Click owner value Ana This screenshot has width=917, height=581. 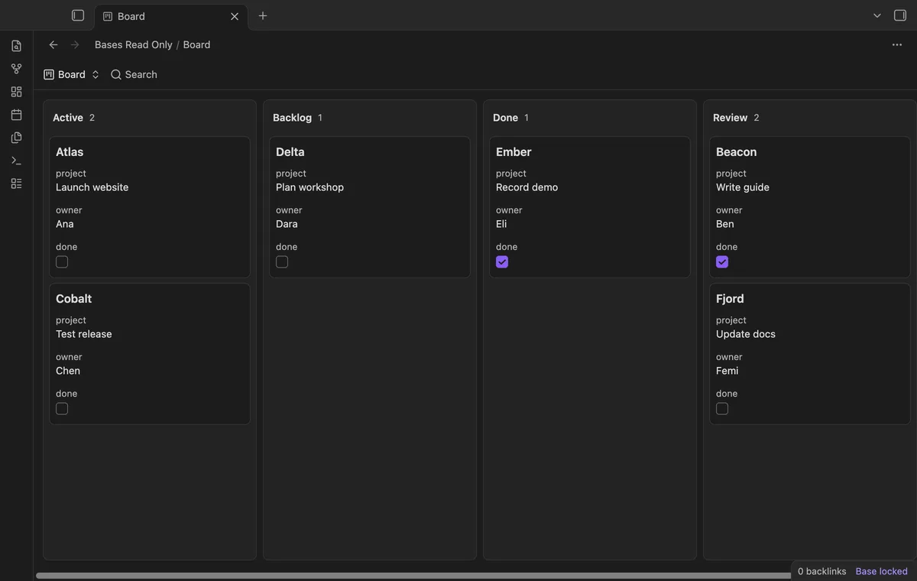click(65, 224)
